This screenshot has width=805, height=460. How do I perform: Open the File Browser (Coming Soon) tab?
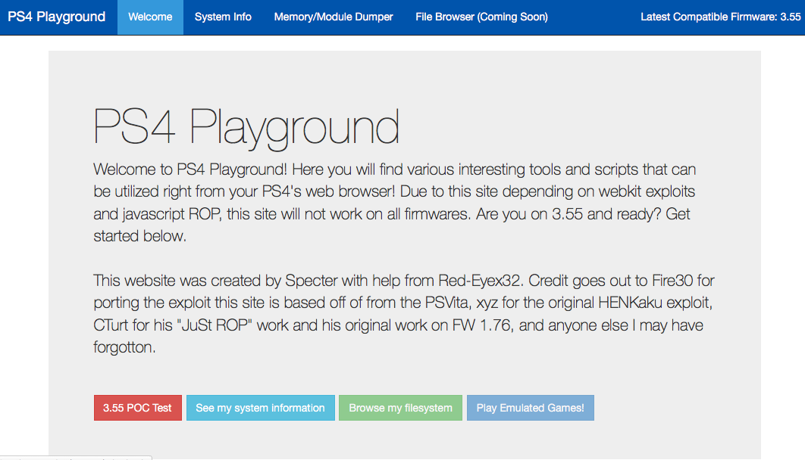pos(481,17)
